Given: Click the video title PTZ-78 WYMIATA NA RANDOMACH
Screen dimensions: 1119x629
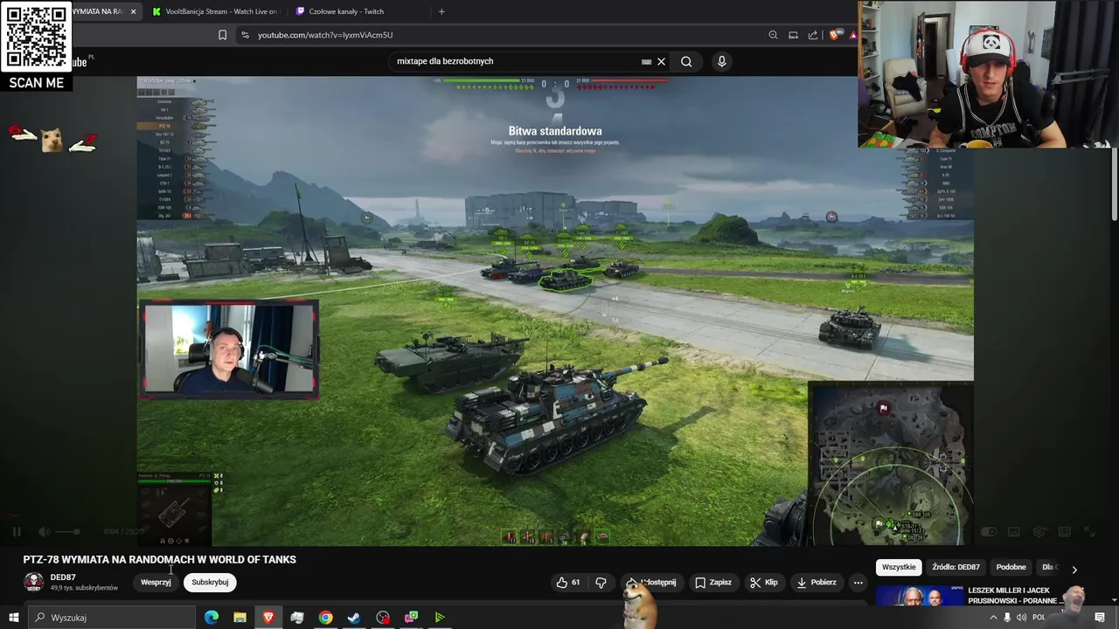Looking at the screenshot, I should pos(159,559).
